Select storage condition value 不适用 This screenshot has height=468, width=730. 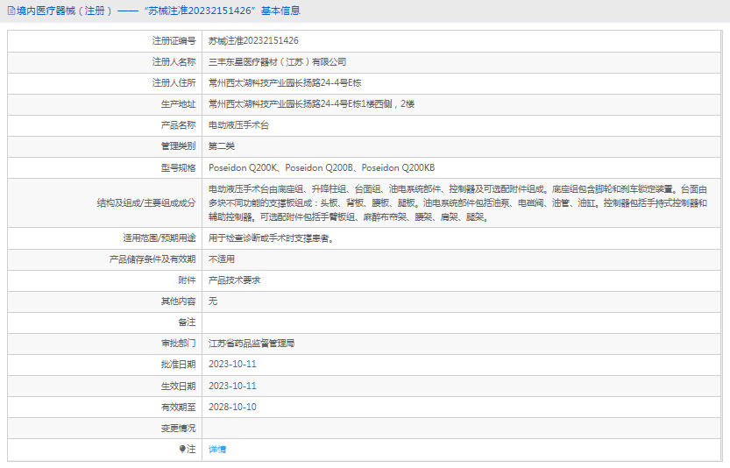point(222,259)
